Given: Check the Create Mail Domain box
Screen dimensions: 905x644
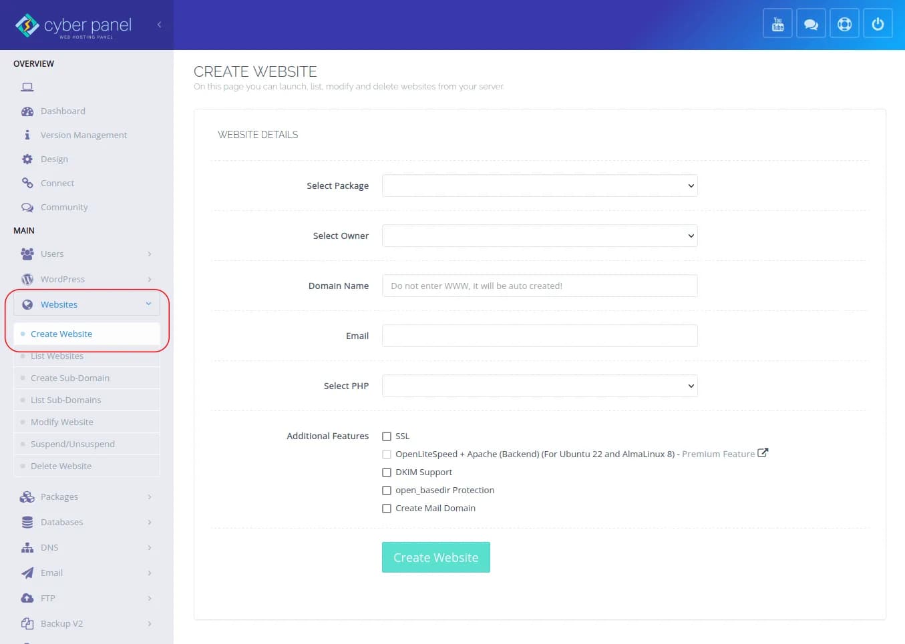Looking at the screenshot, I should click(x=387, y=509).
